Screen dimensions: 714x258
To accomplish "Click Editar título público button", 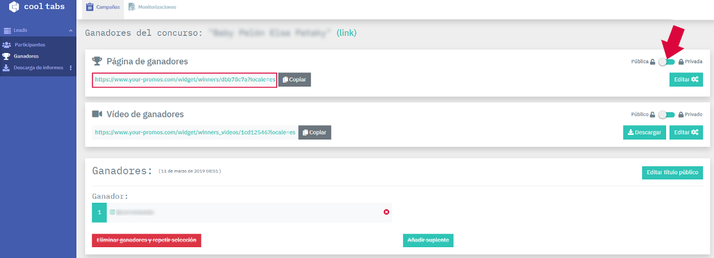I will 672,173.
